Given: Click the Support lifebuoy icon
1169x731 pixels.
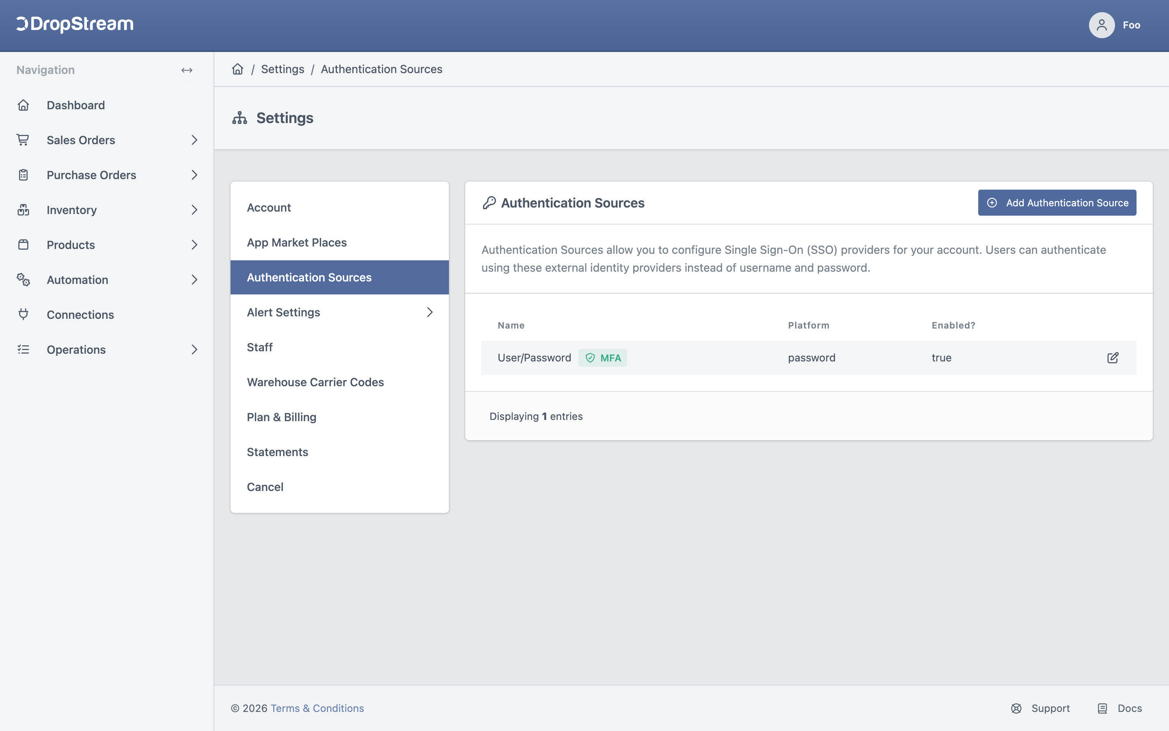Looking at the screenshot, I should pos(1016,708).
